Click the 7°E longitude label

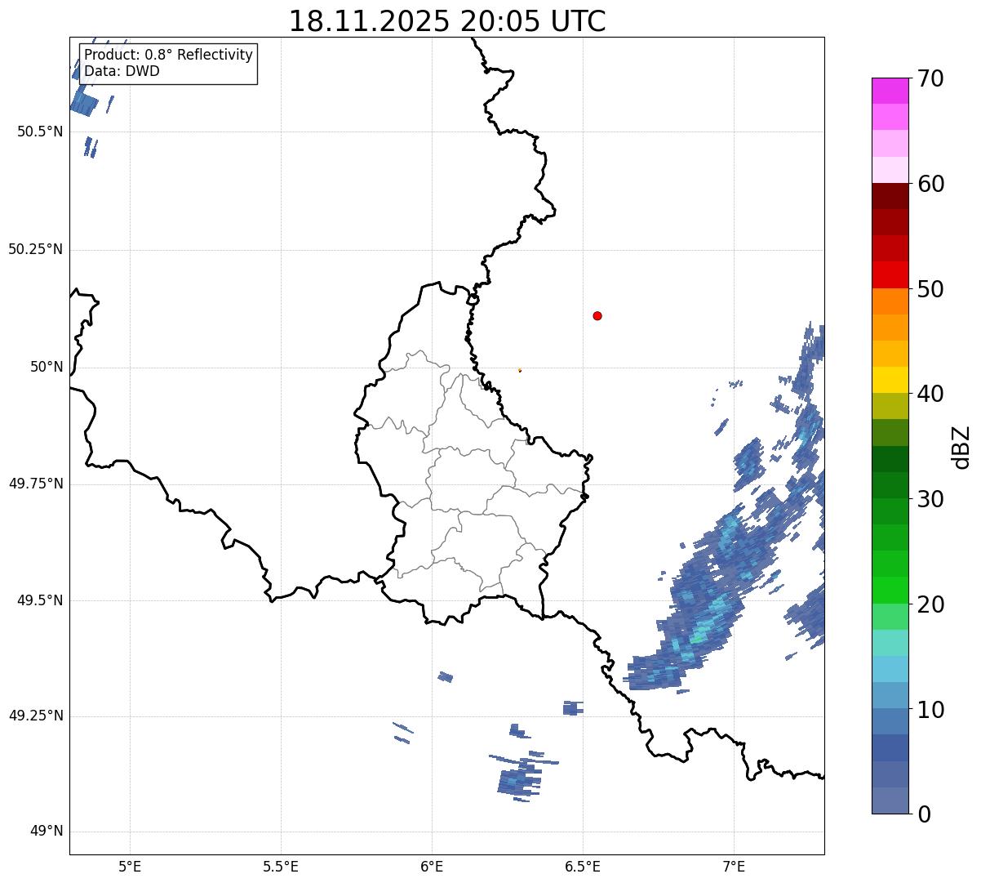pyautogui.click(x=734, y=867)
